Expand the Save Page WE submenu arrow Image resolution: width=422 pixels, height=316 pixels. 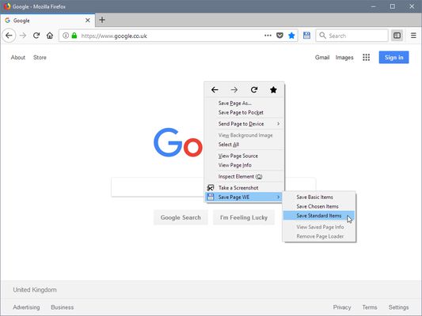click(278, 197)
